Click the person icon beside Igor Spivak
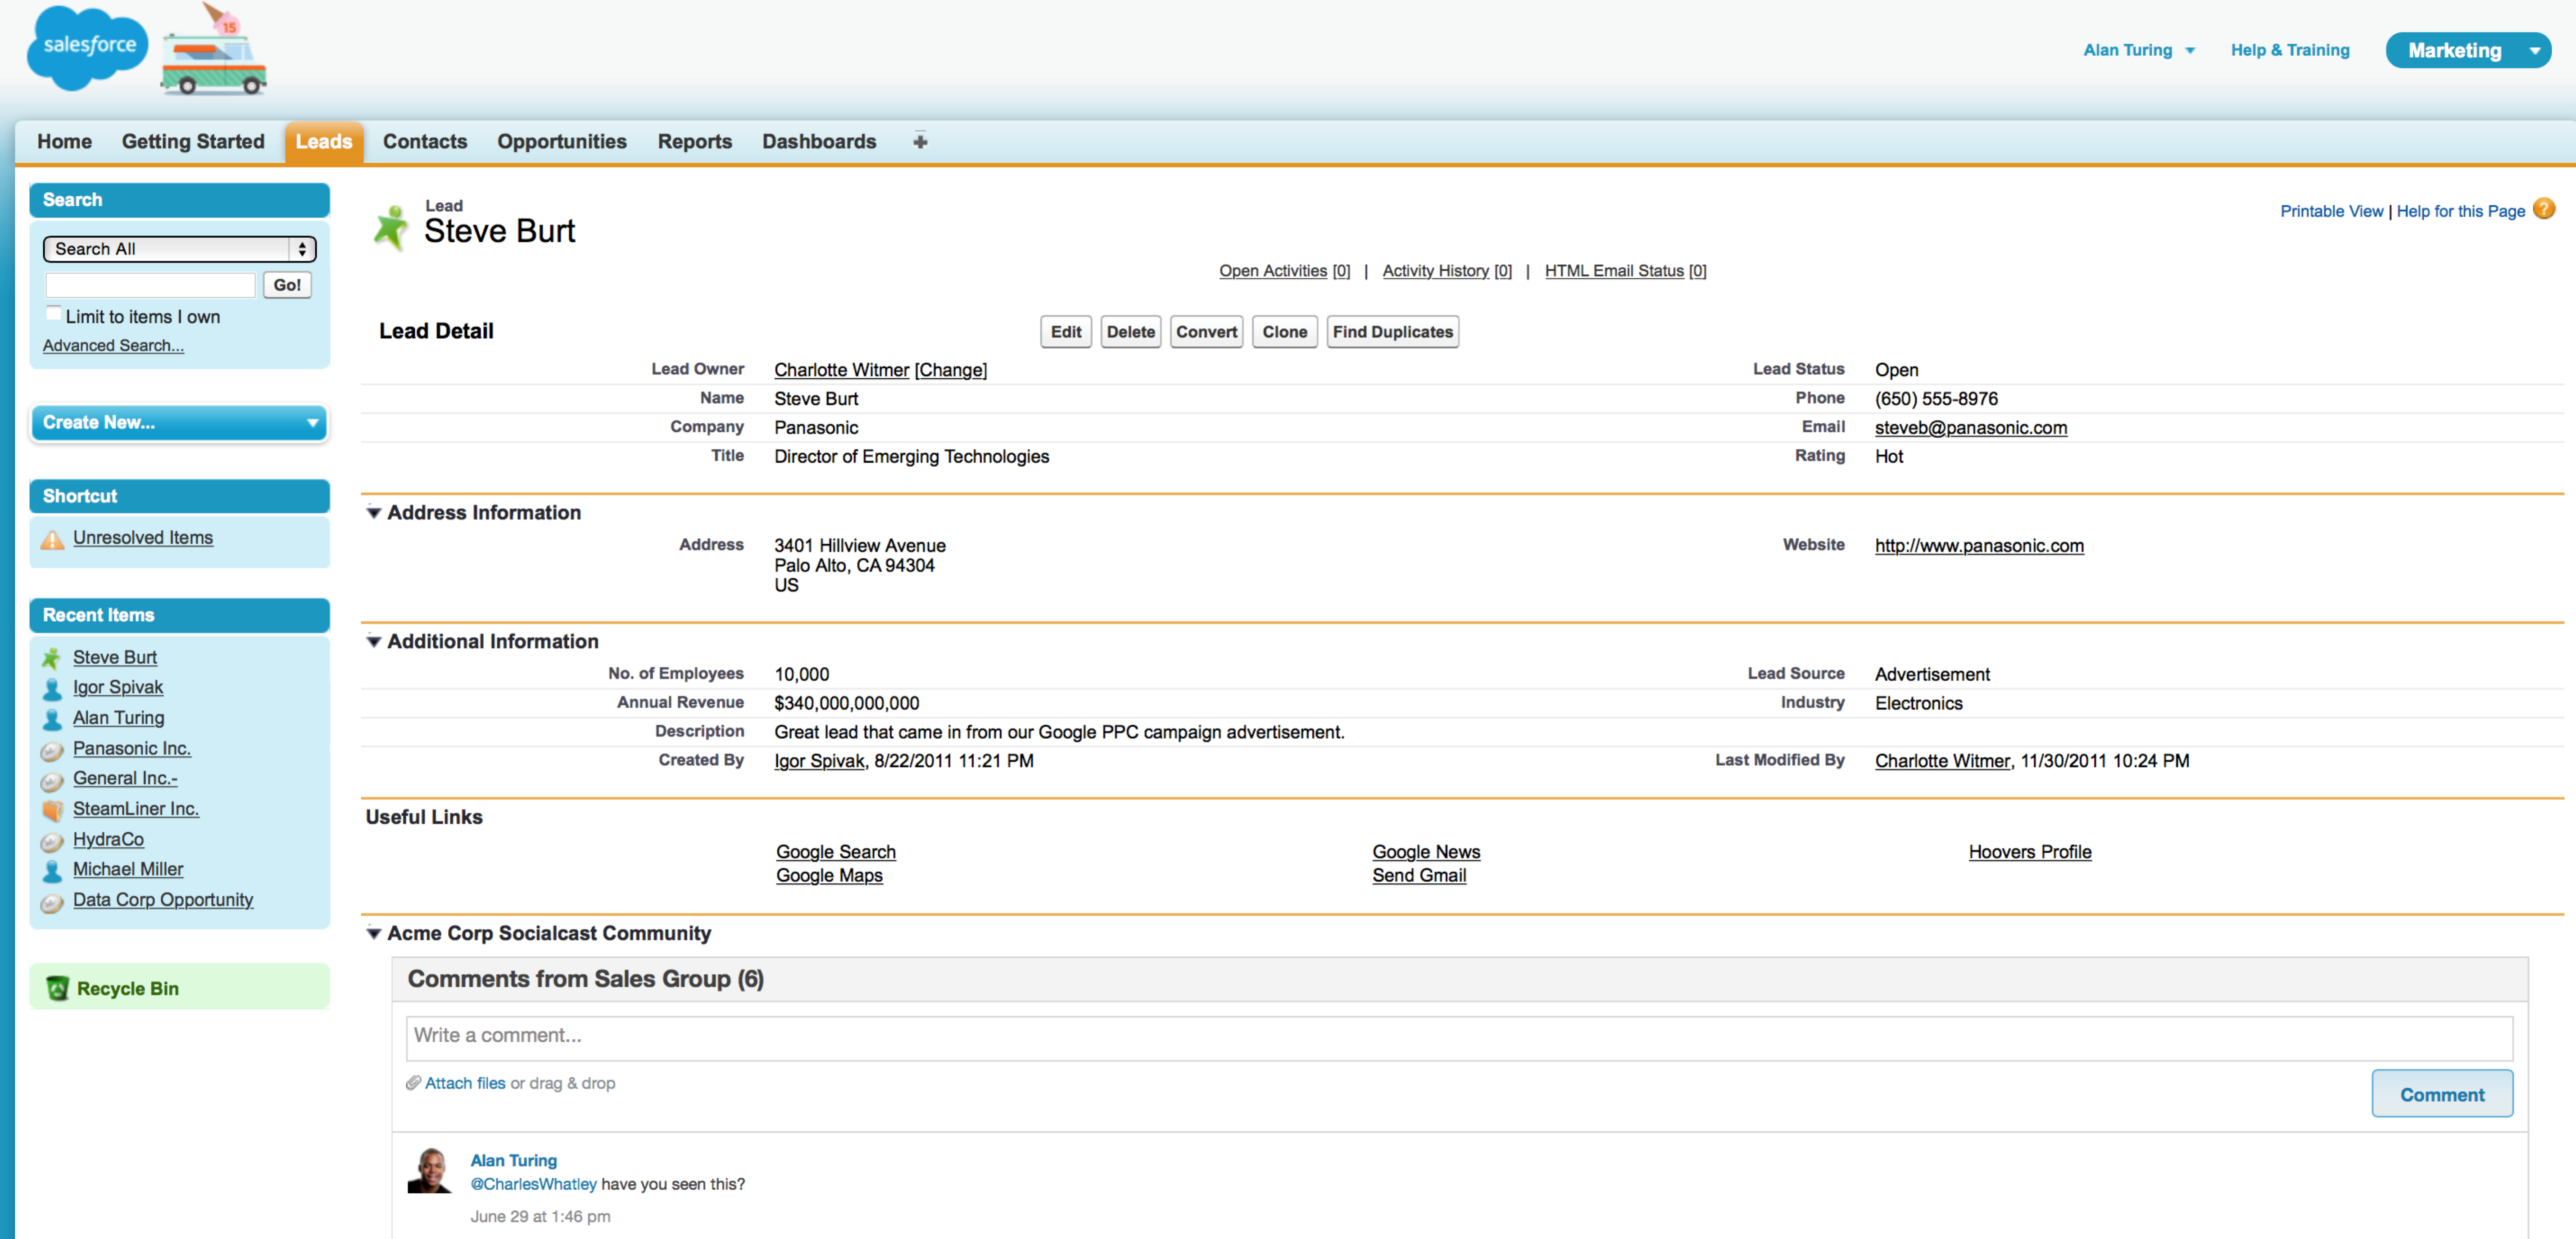Image resolution: width=2576 pixels, height=1239 pixels. click(x=52, y=688)
